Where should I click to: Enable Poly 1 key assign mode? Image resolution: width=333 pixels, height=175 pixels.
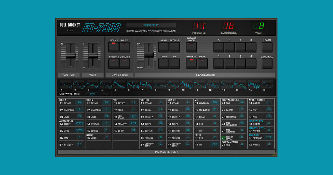[113, 47]
